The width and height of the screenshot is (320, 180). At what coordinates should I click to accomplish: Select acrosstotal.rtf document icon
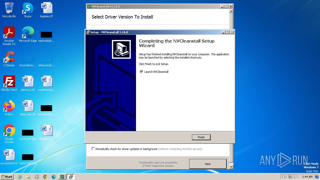click(x=9, y=157)
